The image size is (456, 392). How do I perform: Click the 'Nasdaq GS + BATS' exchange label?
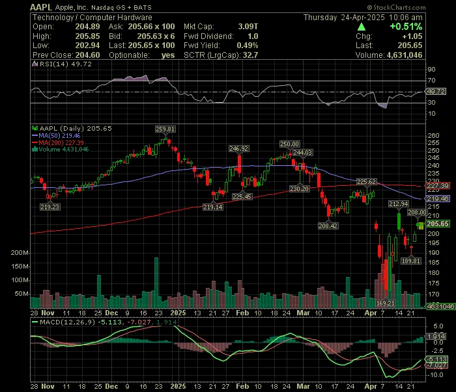121,8
